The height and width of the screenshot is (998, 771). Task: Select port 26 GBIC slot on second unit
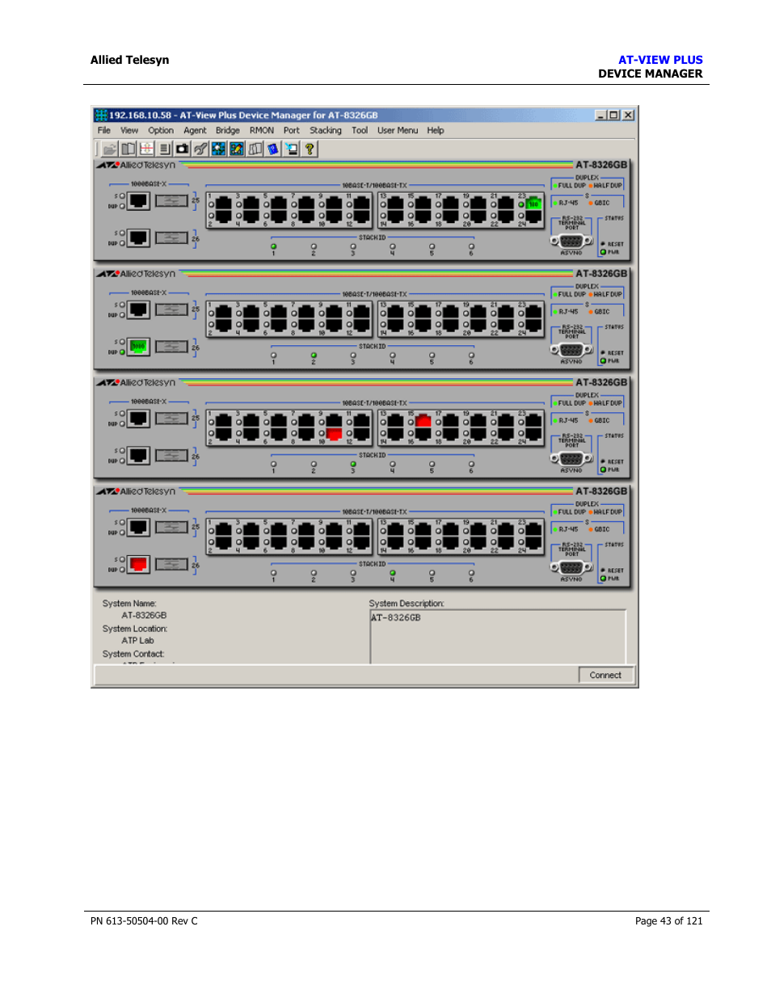pos(171,347)
